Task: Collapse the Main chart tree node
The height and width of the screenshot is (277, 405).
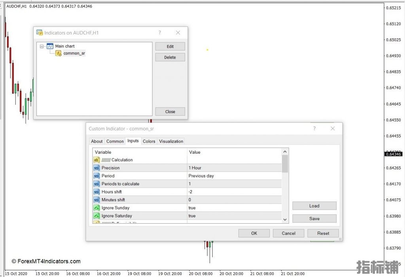Action: (42, 47)
